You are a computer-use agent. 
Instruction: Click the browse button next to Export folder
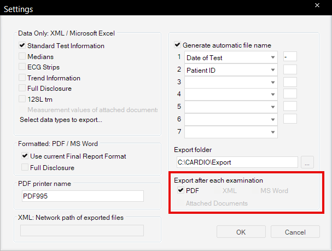[308, 162]
